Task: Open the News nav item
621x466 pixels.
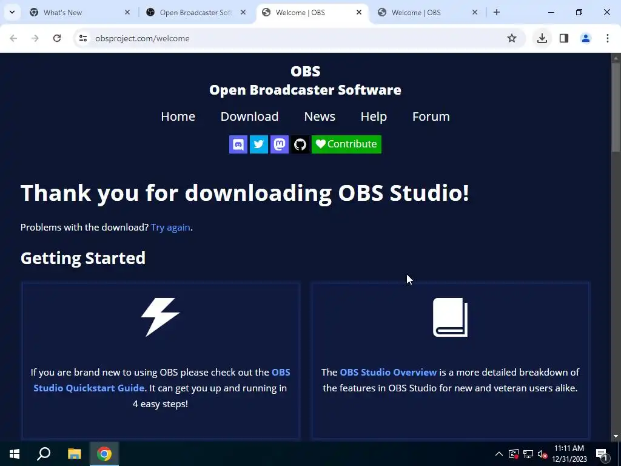Action: pos(320,116)
